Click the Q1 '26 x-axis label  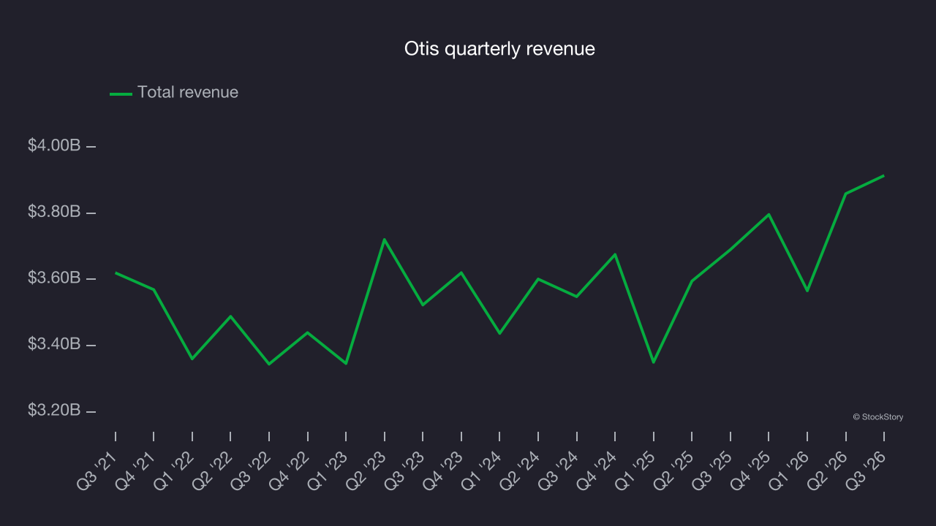(788, 470)
